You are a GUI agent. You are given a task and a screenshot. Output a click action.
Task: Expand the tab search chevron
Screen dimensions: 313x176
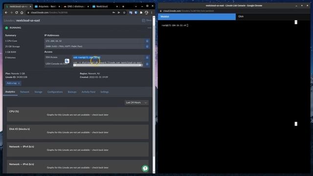(136, 6)
